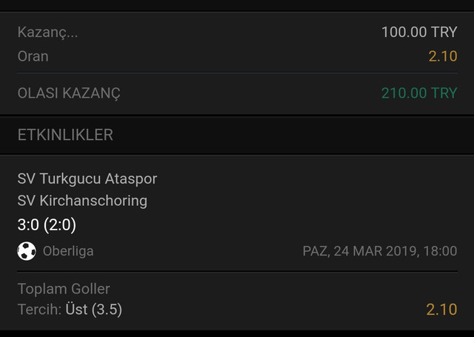
Task: Click the divider line below Oran row
Action: [x=237, y=73]
